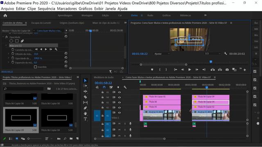This screenshot has width=262, height=147.
Task: Add marker in Program monitor
Action: click(152, 70)
